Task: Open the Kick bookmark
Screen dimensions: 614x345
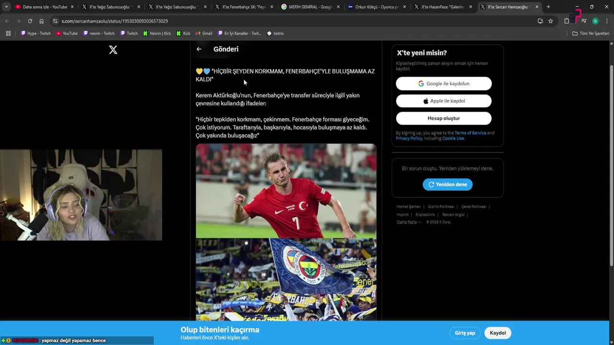Action: coord(183,34)
